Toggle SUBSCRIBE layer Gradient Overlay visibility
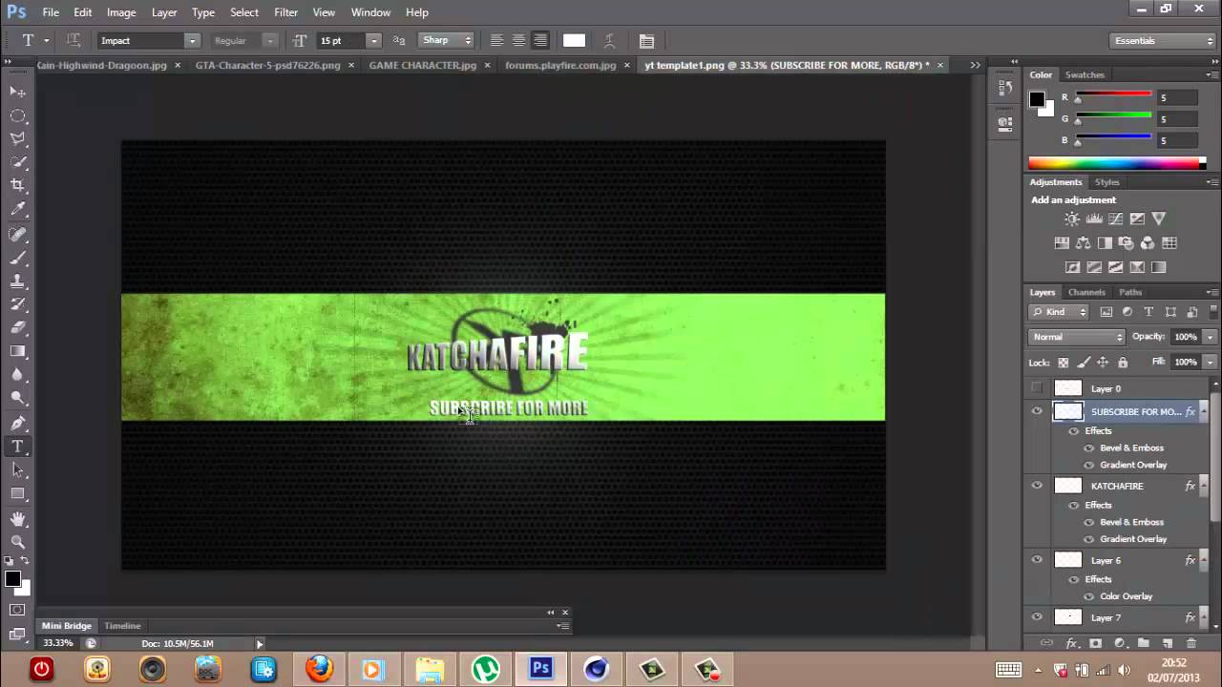 coord(1089,465)
